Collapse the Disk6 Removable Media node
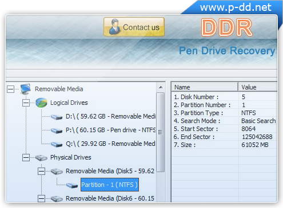 tap(41, 199)
